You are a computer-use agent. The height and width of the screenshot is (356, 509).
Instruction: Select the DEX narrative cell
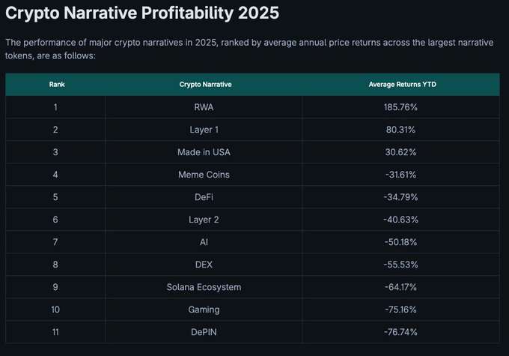tap(204, 265)
